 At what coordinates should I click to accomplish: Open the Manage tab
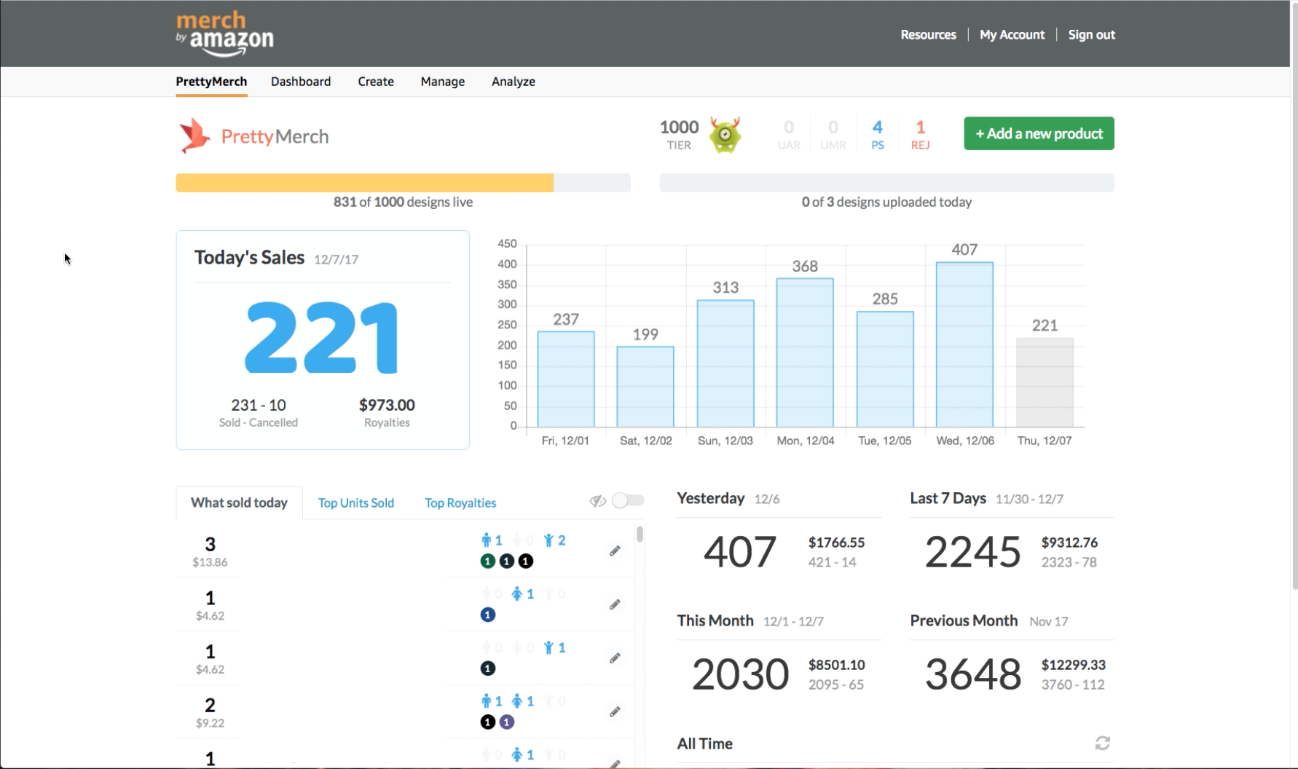click(x=443, y=82)
